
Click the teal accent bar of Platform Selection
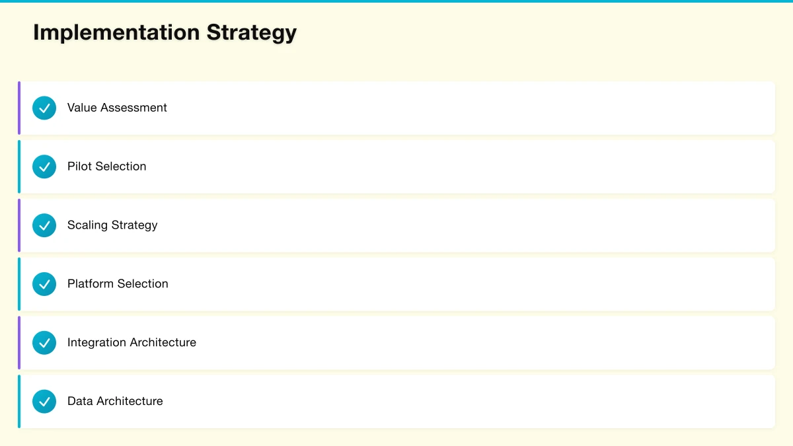pos(19,284)
